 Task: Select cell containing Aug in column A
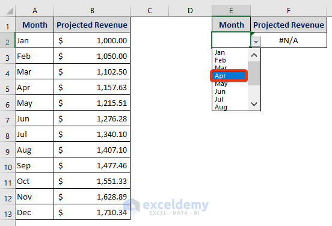click(35, 150)
